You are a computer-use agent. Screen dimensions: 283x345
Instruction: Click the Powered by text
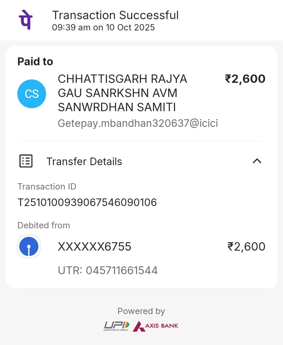click(x=141, y=311)
